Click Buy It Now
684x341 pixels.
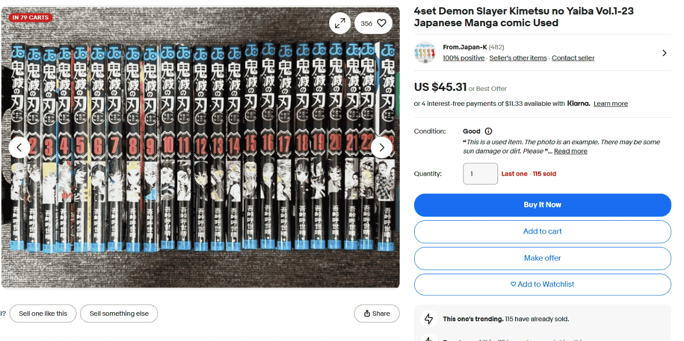(x=542, y=205)
